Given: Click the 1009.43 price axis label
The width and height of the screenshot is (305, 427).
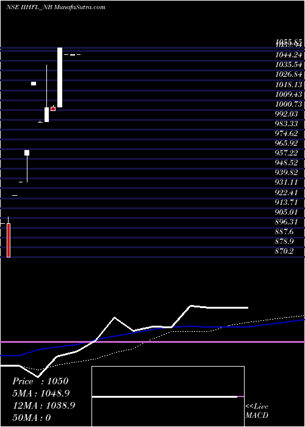Looking at the screenshot, I should [x=289, y=94].
